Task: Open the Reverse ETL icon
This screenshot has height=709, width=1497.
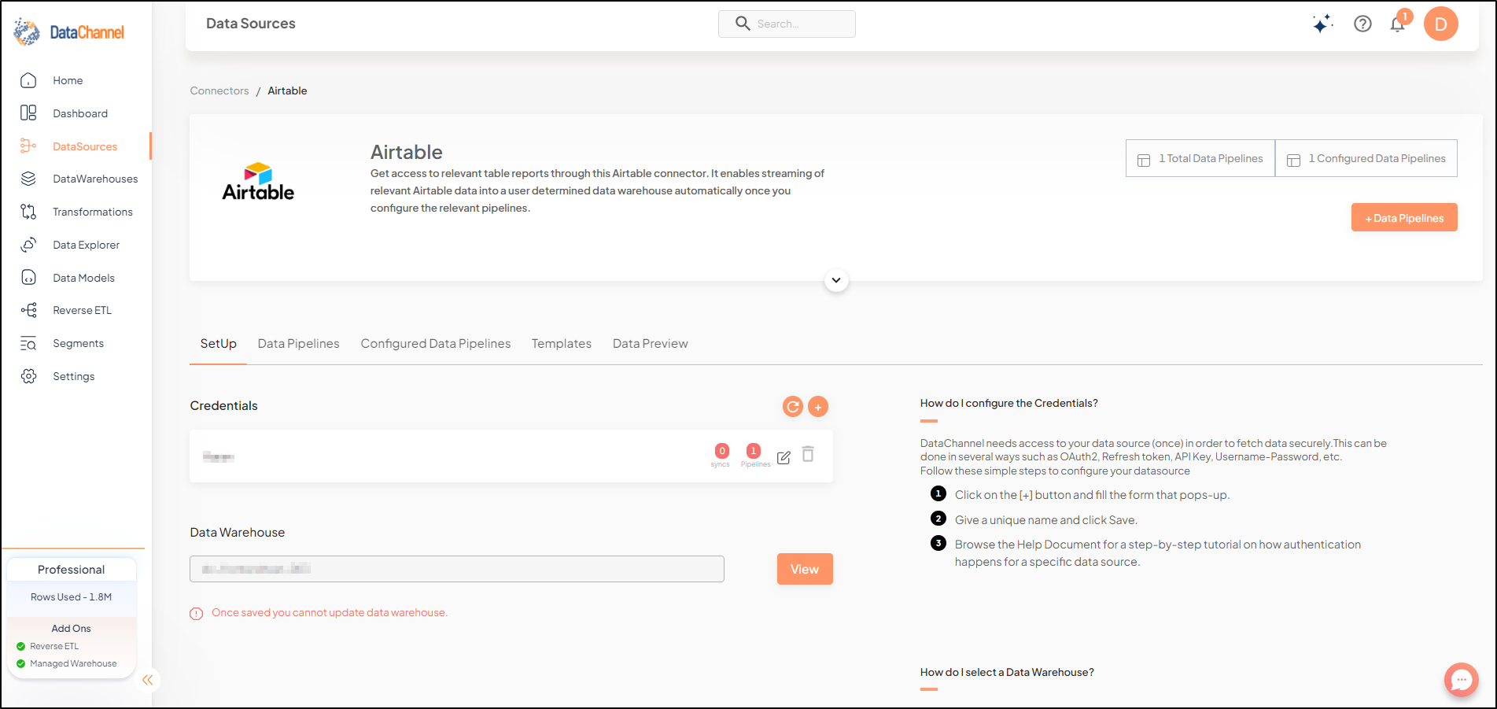Action: pyautogui.click(x=28, y=310)
